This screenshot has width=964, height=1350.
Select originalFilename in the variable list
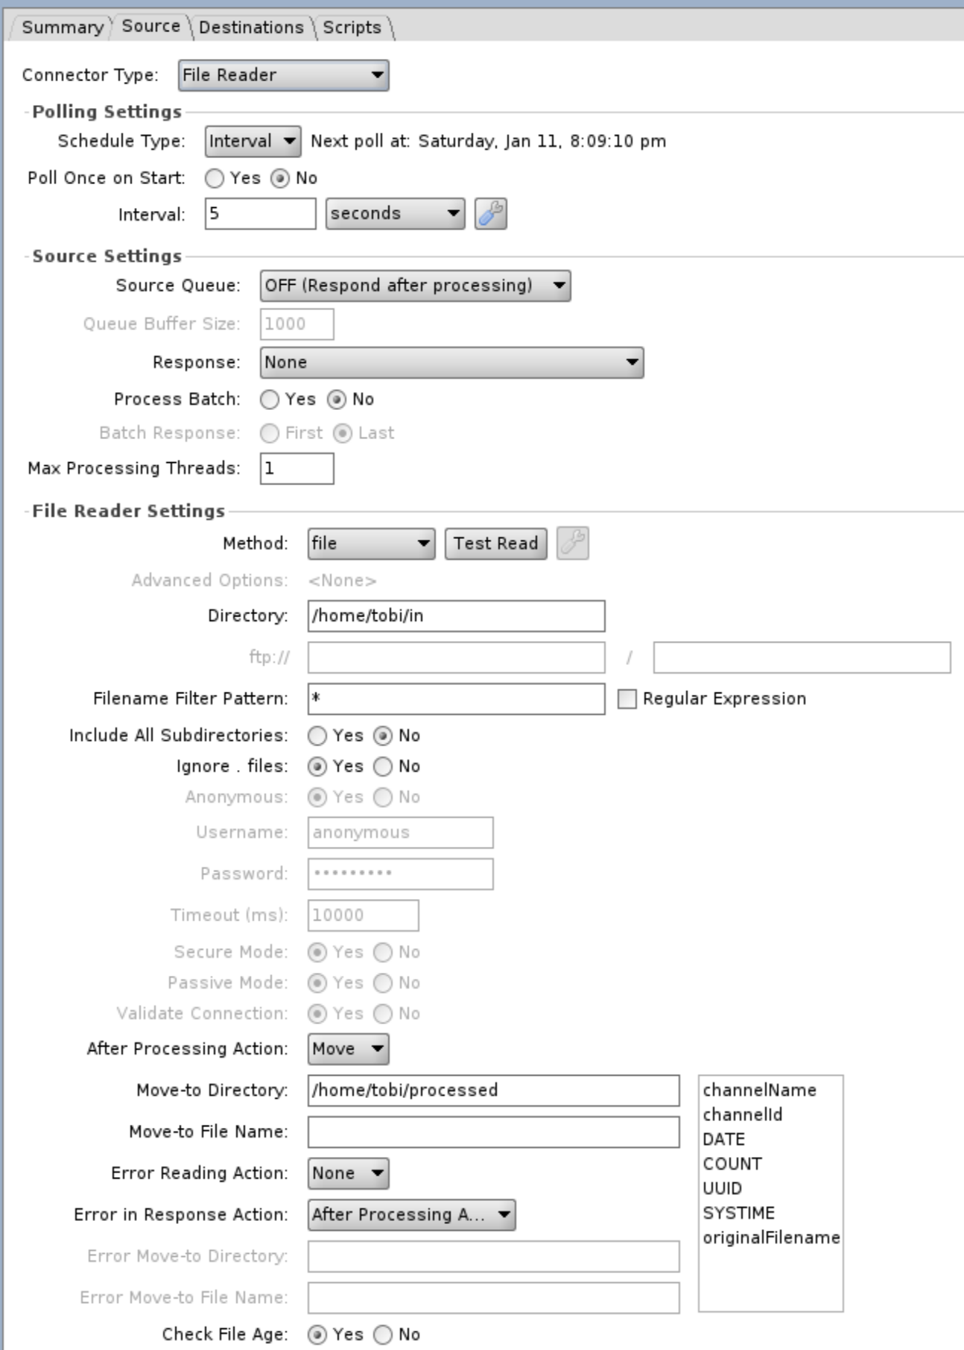[x=770, y=1237]
